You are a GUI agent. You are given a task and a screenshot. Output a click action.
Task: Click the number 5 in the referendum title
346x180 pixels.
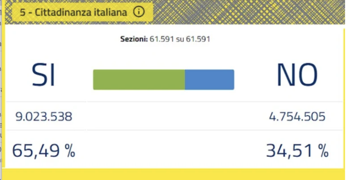(23, 13)
